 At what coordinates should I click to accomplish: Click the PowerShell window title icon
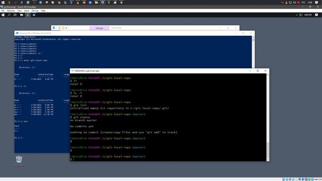17,33
